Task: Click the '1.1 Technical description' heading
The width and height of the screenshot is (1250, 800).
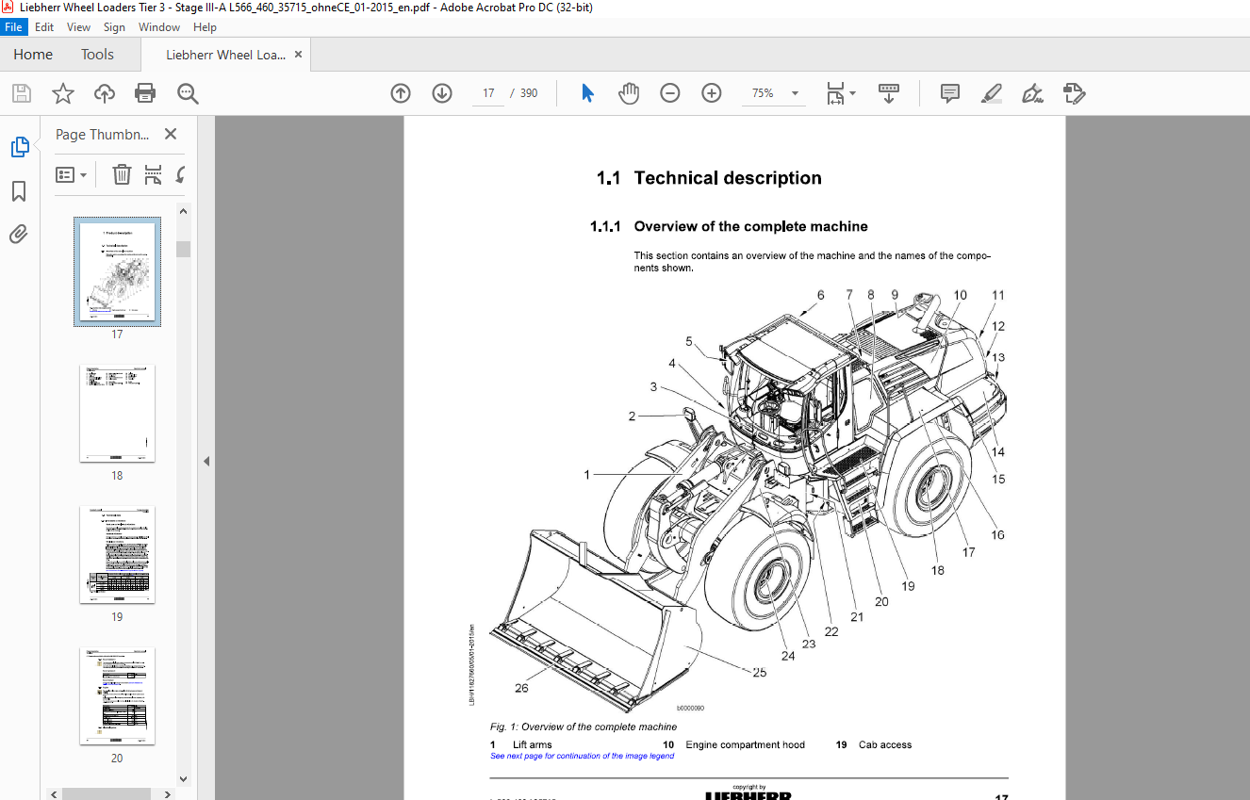Action: (709, 178)
